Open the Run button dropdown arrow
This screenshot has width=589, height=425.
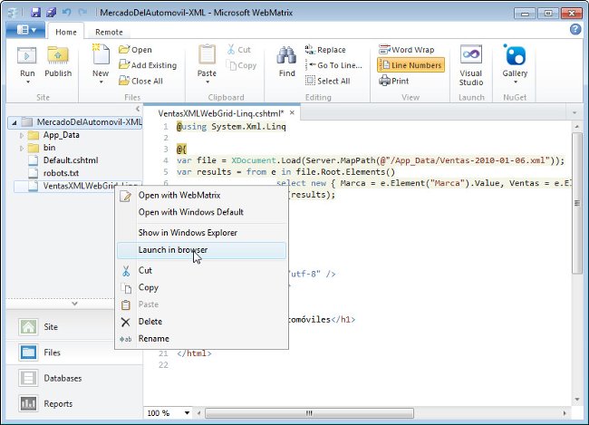pos(27,82)
